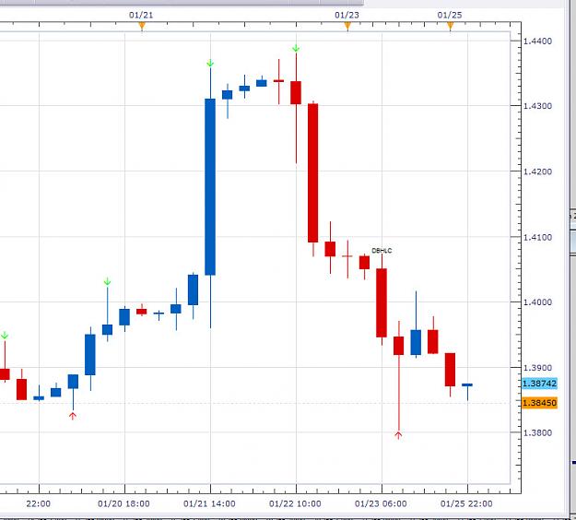Click the orange day marker under 01/25

click(451, 26)
